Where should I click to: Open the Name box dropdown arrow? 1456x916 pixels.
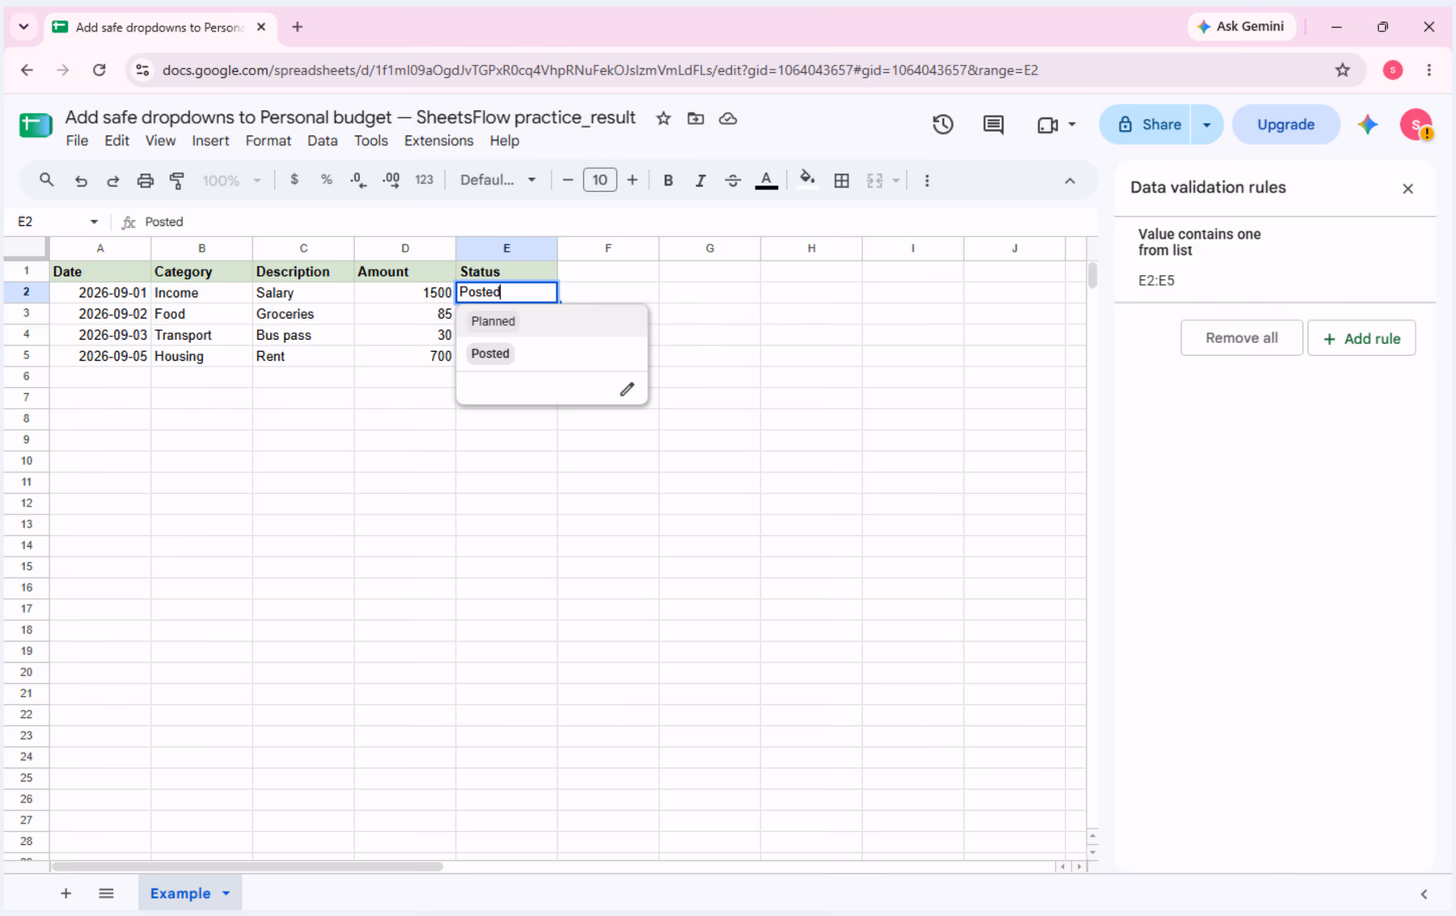click(94, 222)
